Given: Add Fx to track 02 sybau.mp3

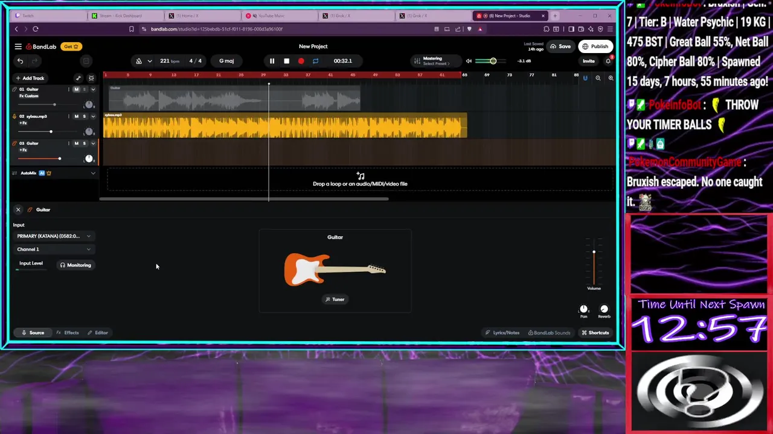Looking at the screenshot, I should (24, 123).
